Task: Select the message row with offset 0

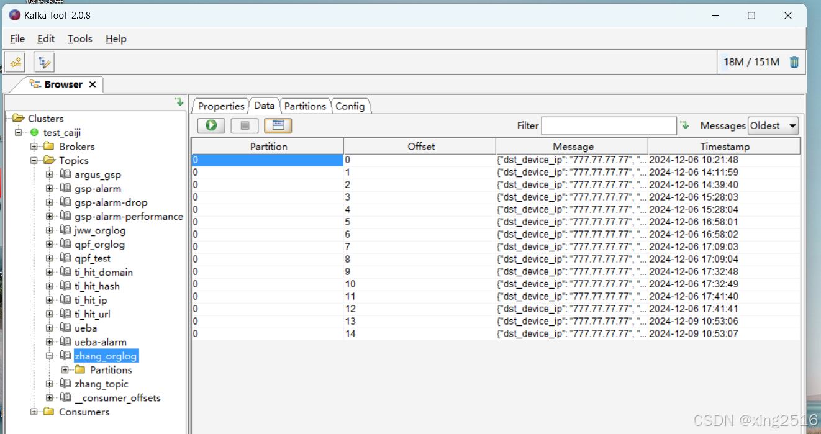Action: coord(496,160)
